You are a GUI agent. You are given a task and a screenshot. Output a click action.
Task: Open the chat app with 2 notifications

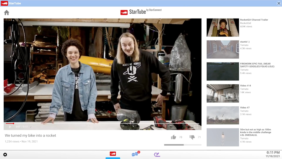point(135,154)
